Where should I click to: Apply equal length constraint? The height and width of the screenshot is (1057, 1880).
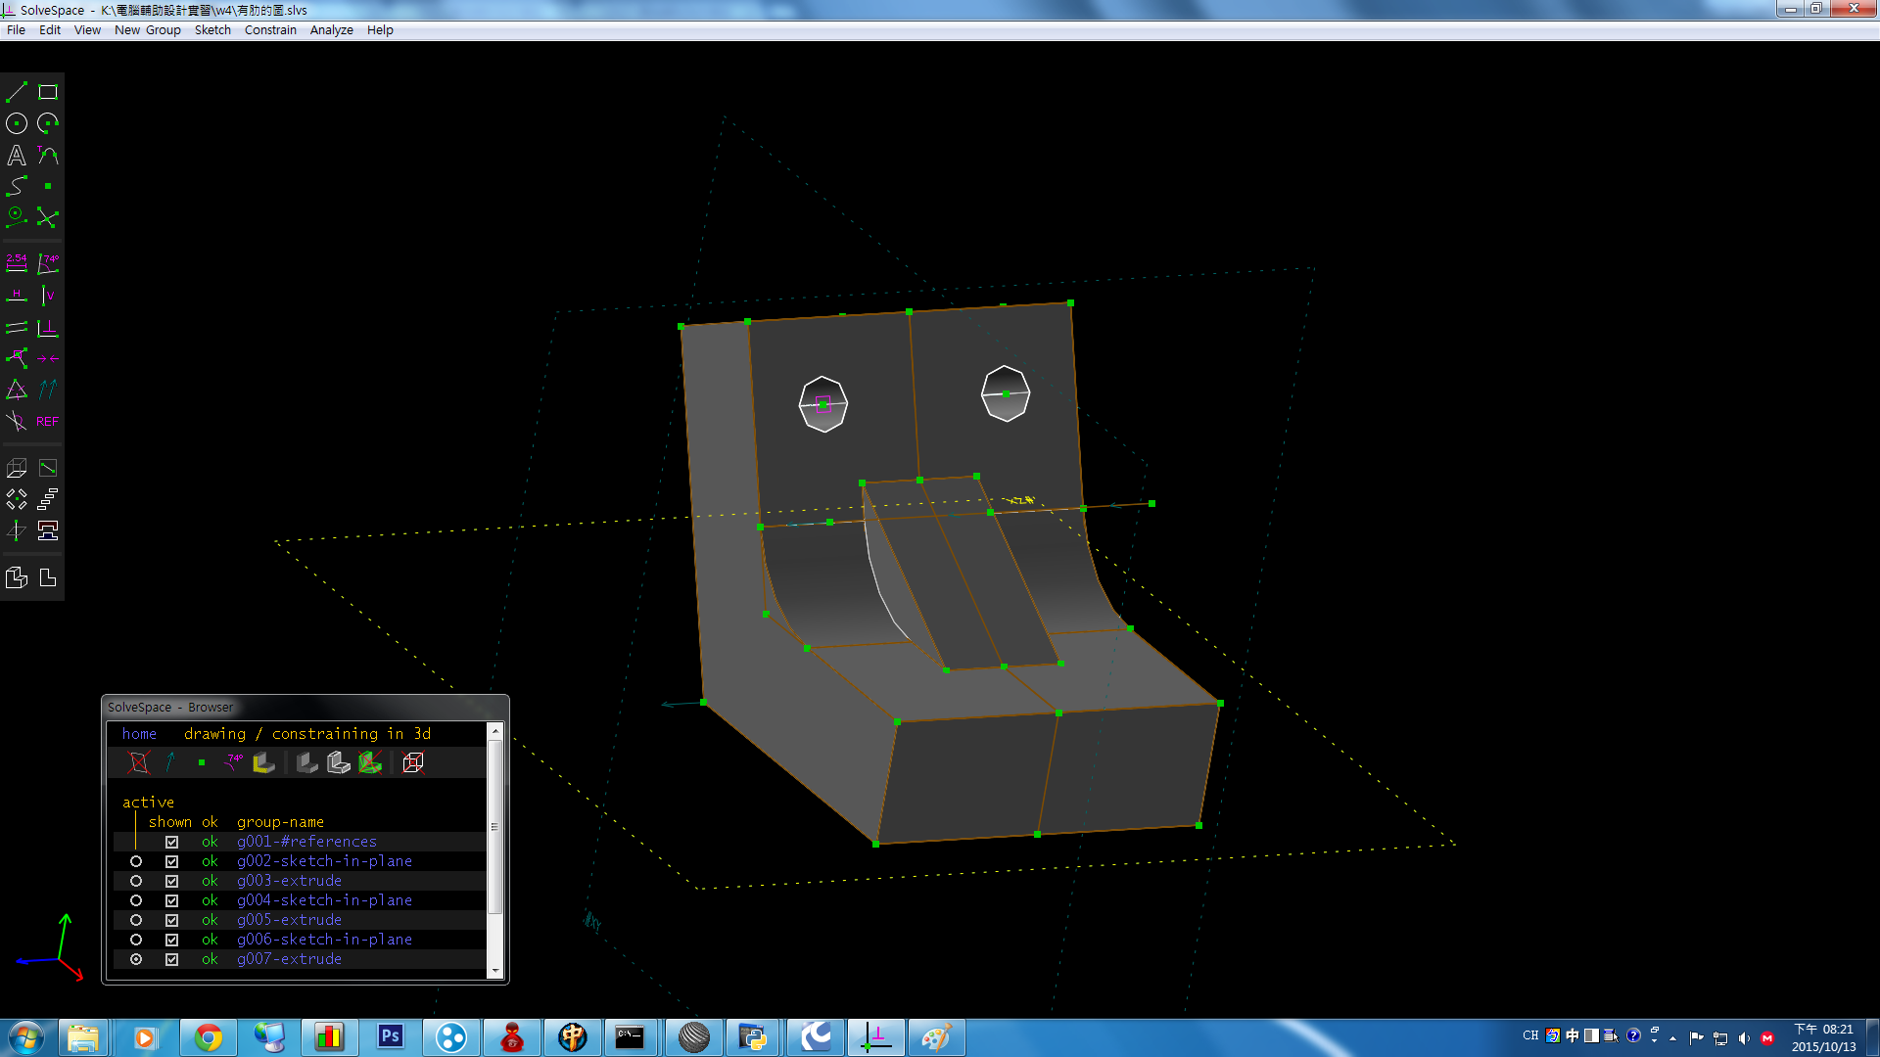coord(17,390)
